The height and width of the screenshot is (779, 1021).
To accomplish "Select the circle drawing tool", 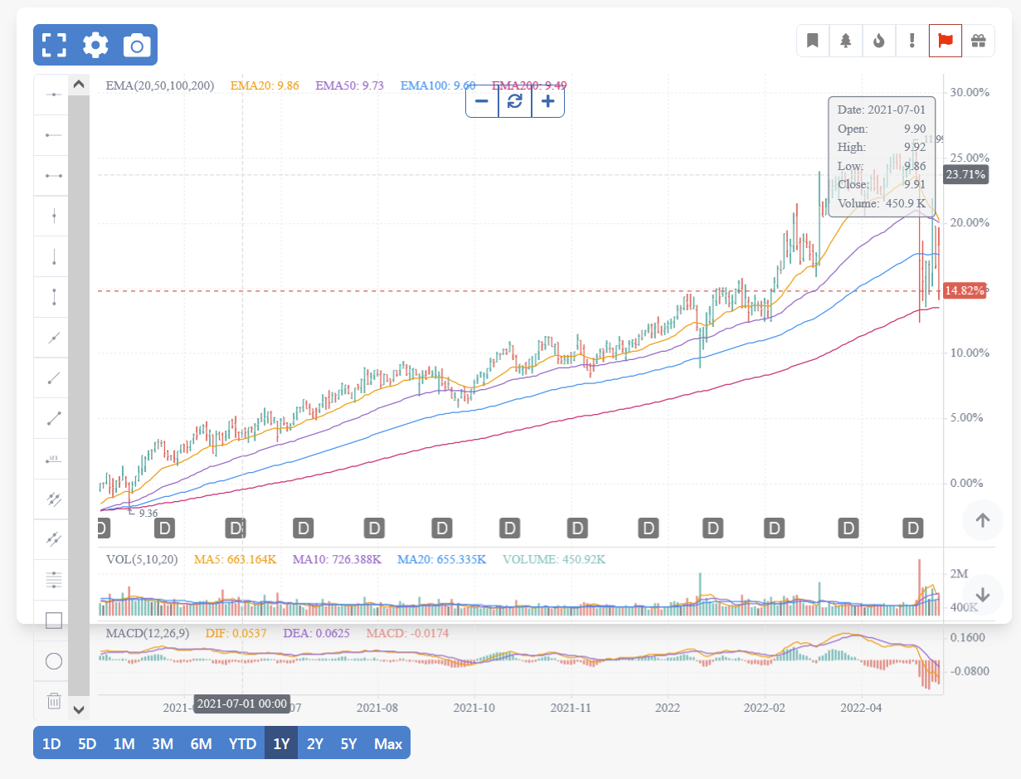I will pyautogui.click(x=52, y=661).
